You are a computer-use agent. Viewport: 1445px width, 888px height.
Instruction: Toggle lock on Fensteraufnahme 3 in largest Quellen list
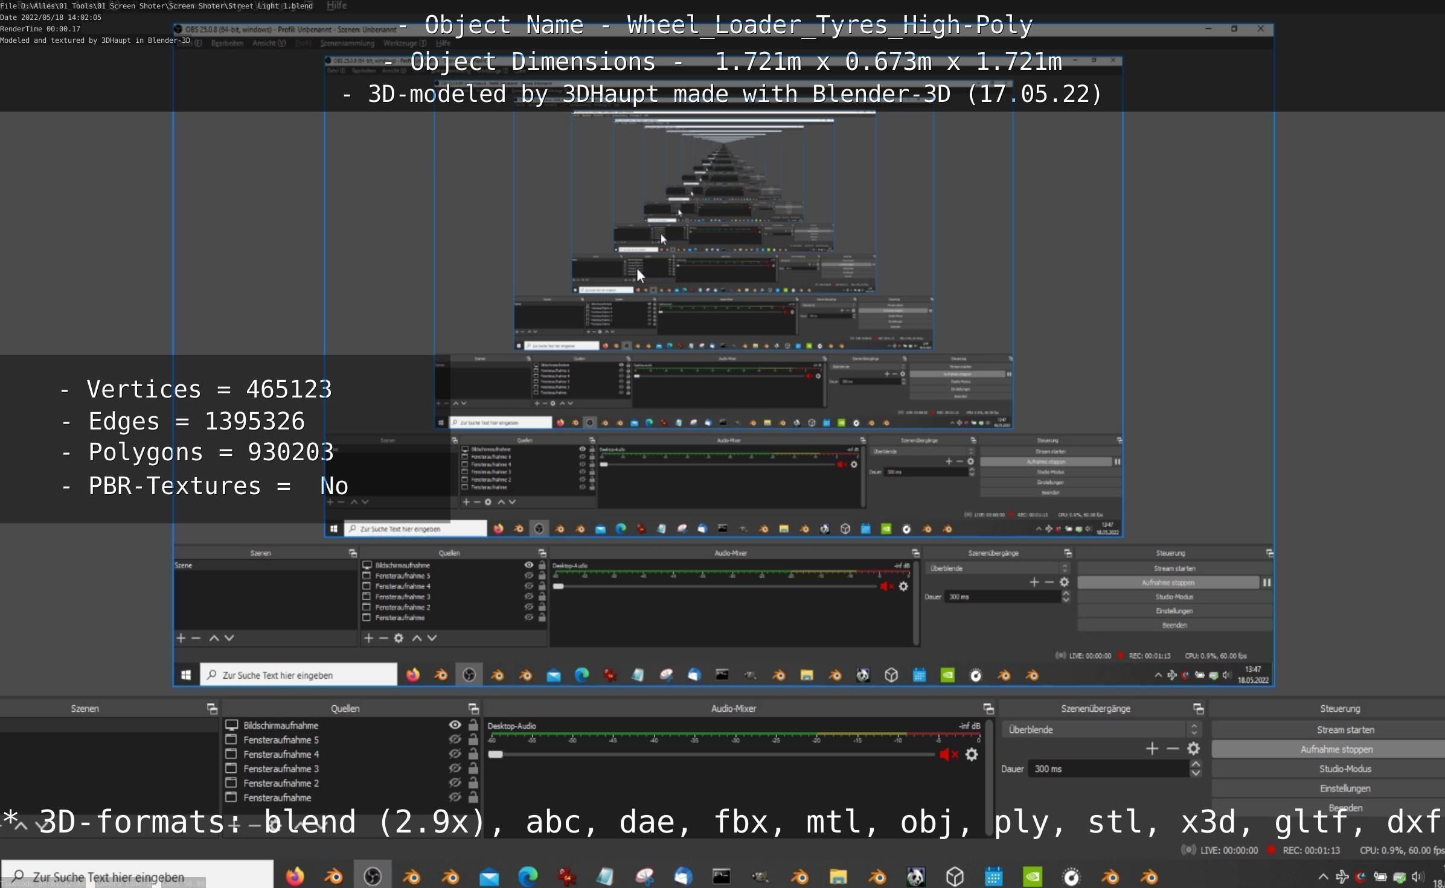[x=473, y=769]
